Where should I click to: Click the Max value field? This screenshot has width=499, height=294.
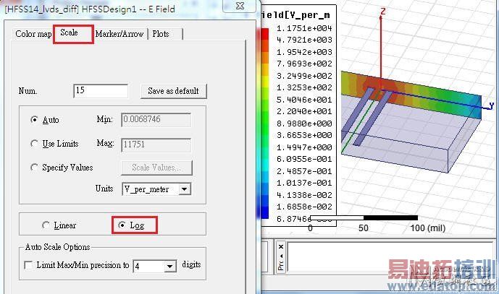click(156, 144)
